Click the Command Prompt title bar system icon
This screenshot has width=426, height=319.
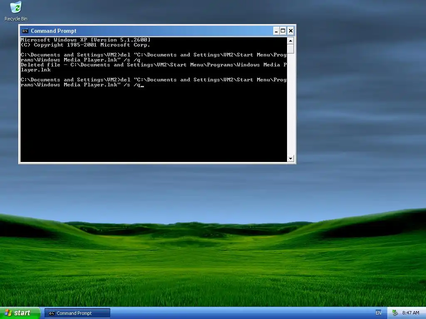(25, 31)
